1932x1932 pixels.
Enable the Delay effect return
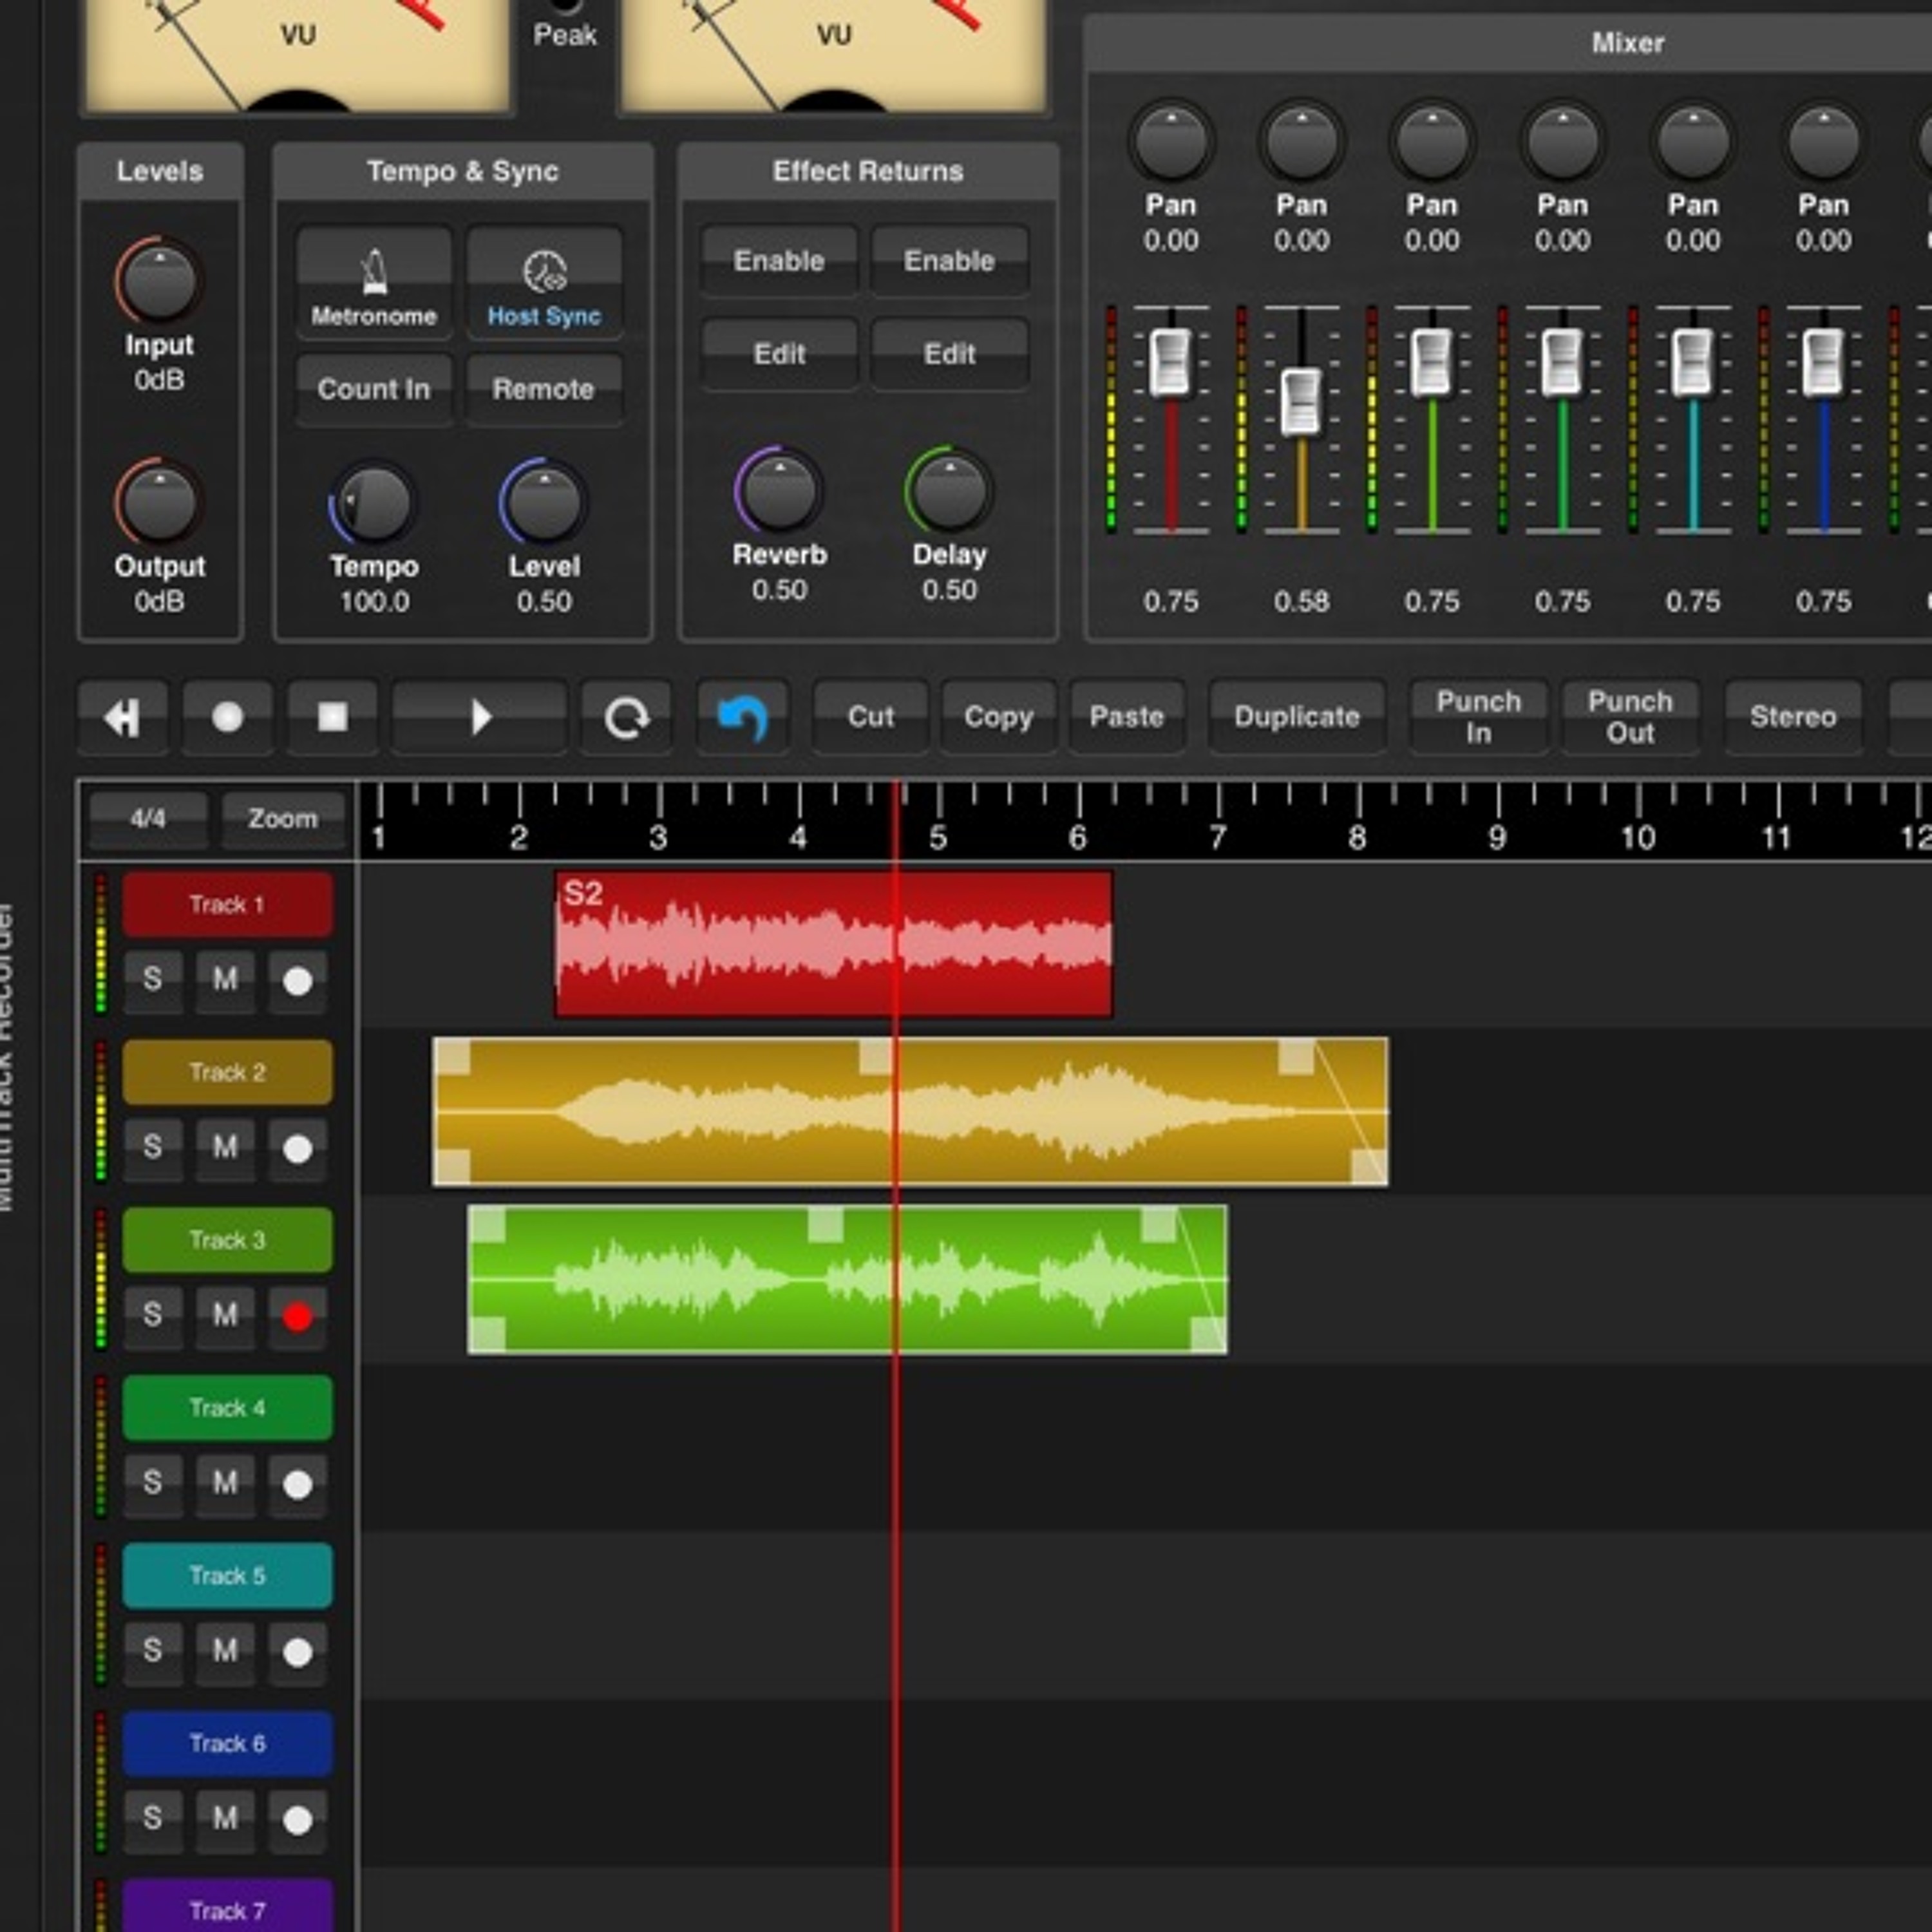(950, 261)
